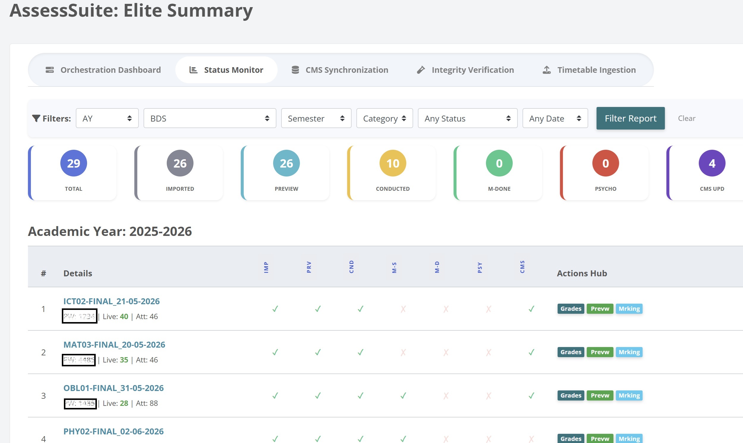Click the IMP checkmark for ICT02-FINAL row
The image size is (743, 443).
point(275,309)
